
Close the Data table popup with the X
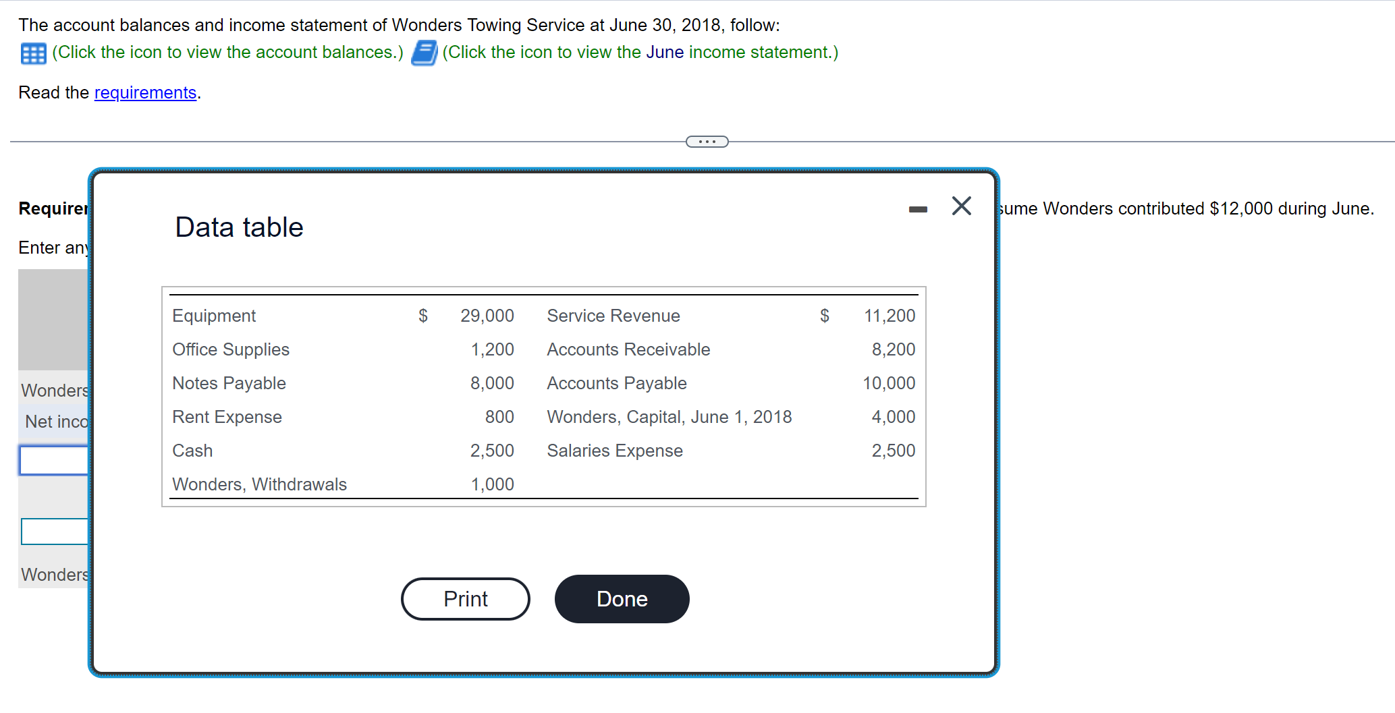point(961,206)
